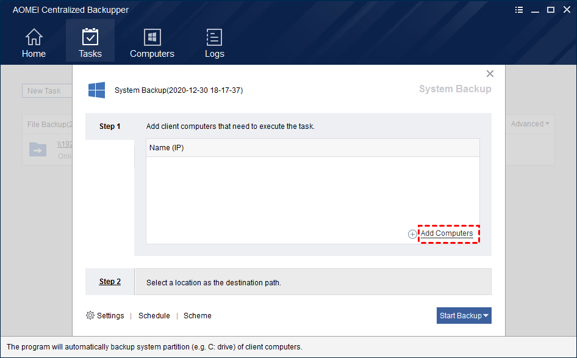Click the File Backup folder icon

(38, 149)
